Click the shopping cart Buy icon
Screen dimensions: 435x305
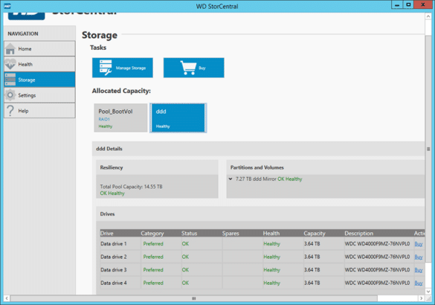click(x=188, y=68)
